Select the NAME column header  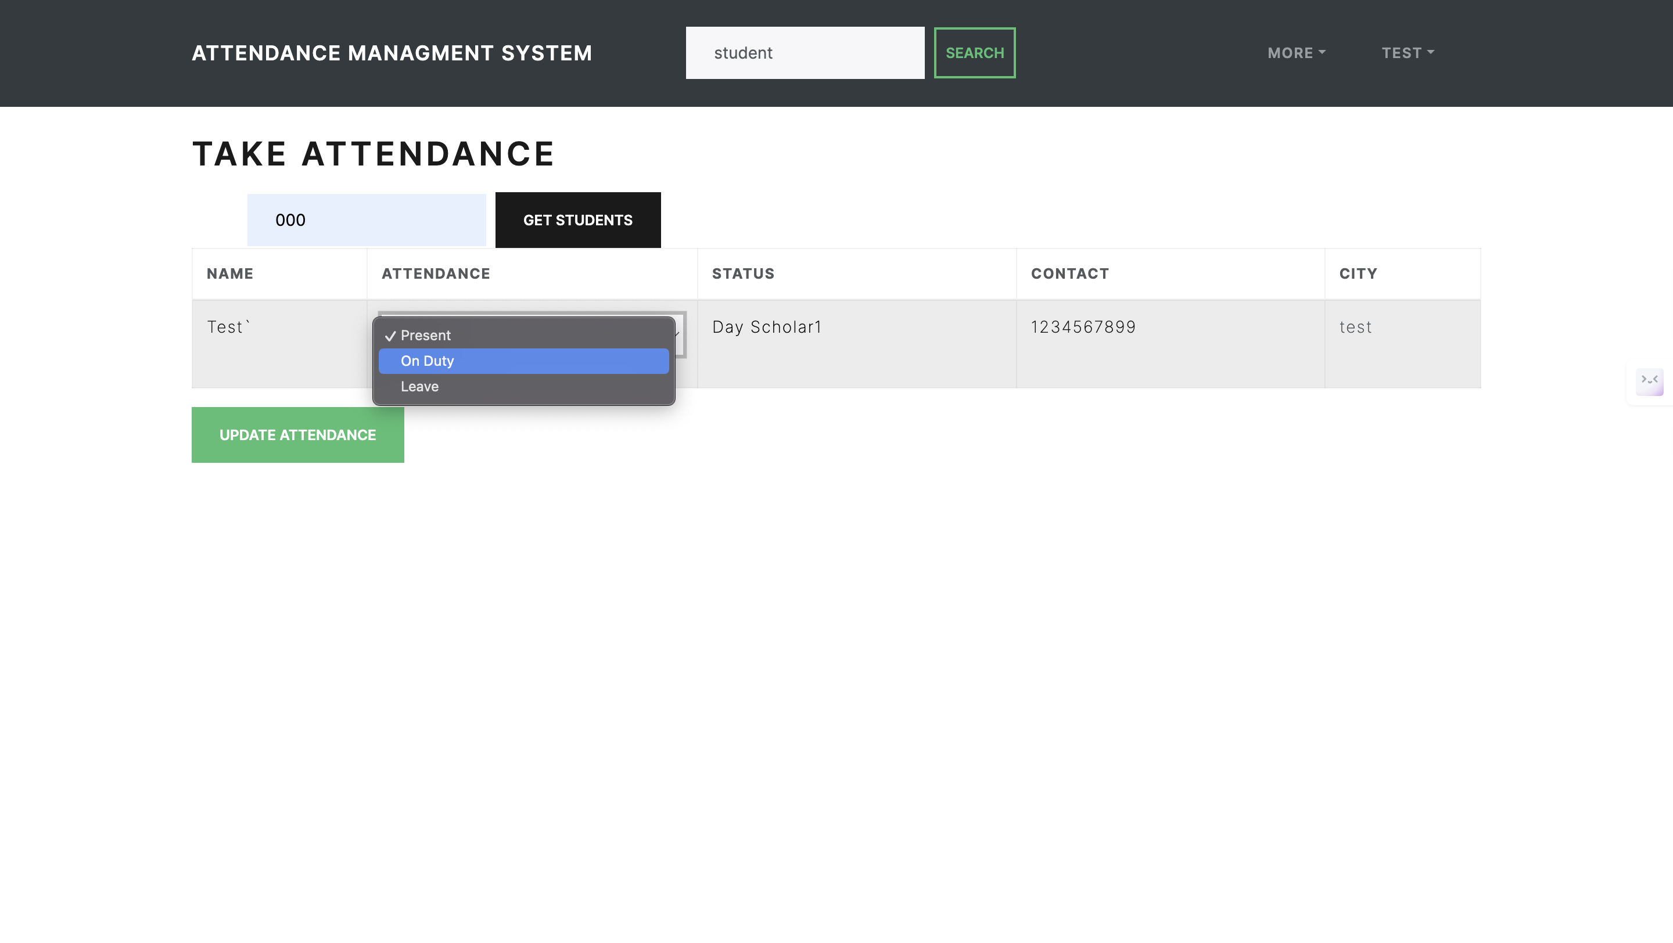pos(230,273)
